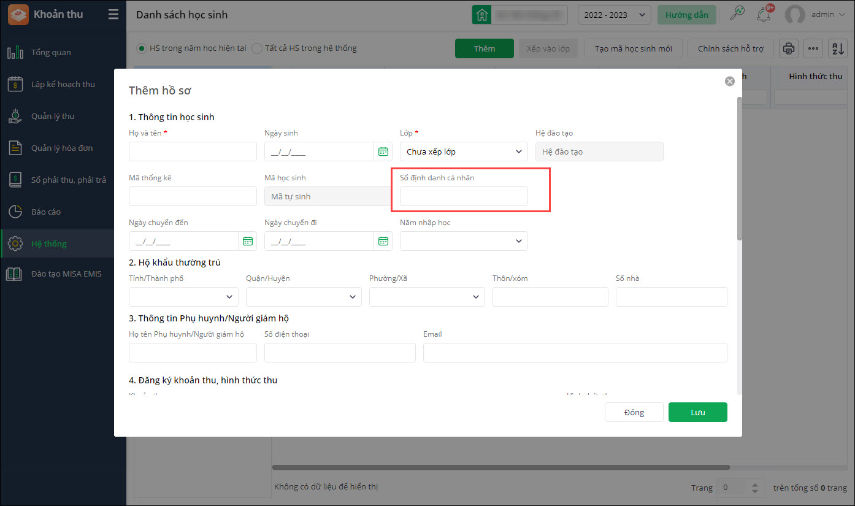Click the Đóng button
Screen dimensions: 855x506
634,412
